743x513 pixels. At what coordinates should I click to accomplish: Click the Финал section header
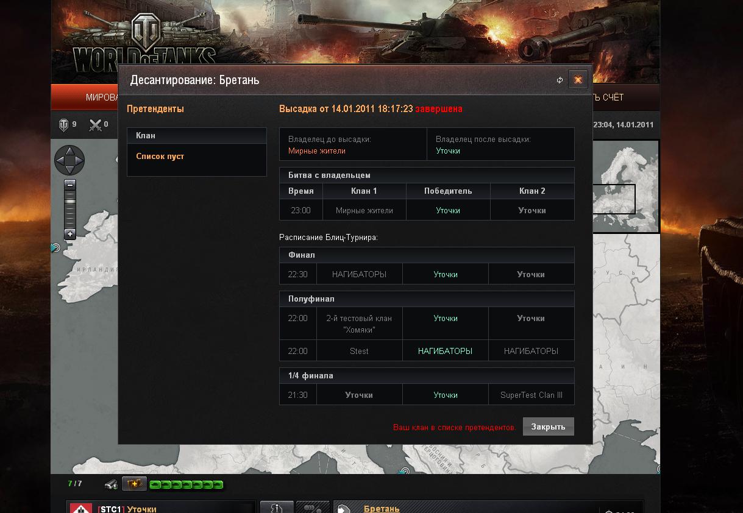(x=427, y=255)
